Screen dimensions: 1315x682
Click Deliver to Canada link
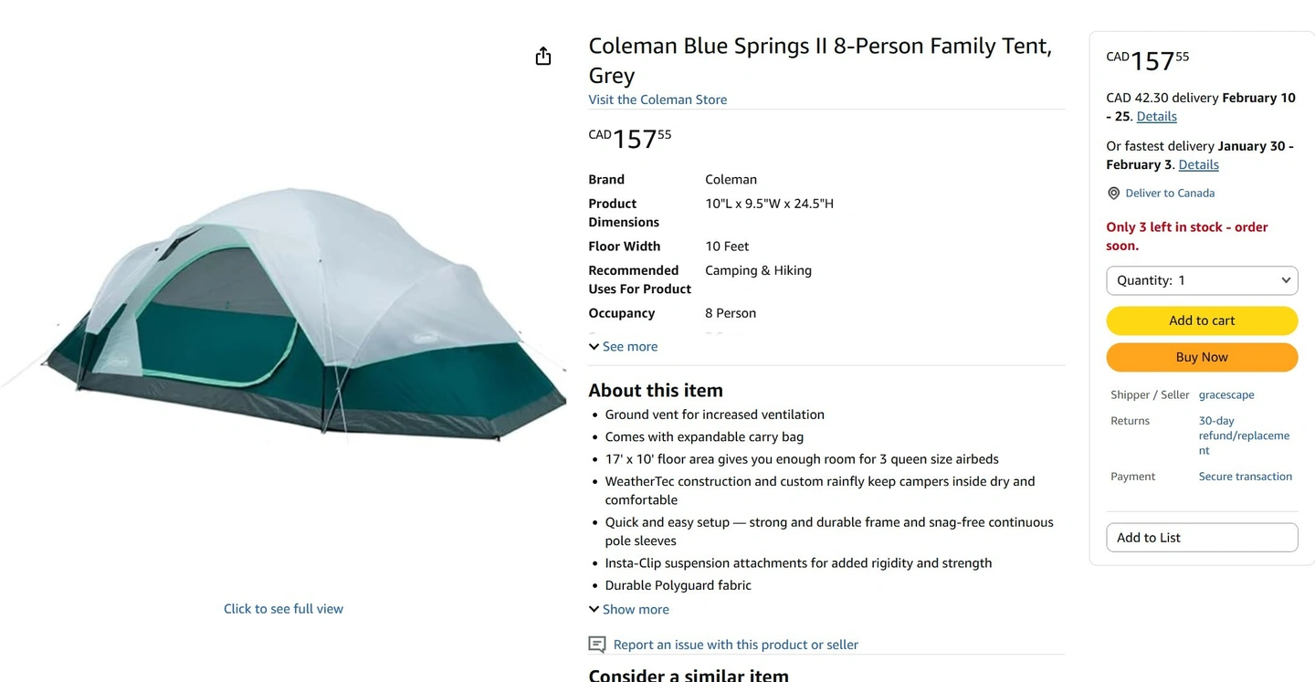pos(1170,194)
